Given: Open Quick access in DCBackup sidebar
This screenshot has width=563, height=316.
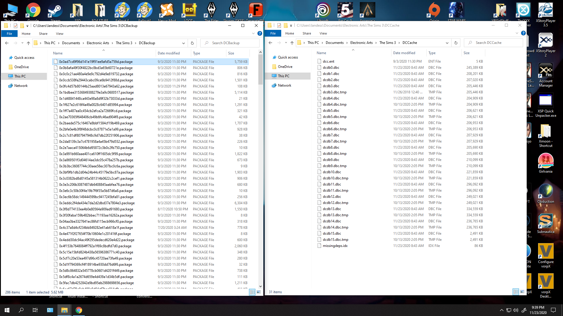Looking at the screenshot, I should (24, 58).
